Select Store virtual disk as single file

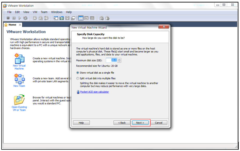(78, 73)
